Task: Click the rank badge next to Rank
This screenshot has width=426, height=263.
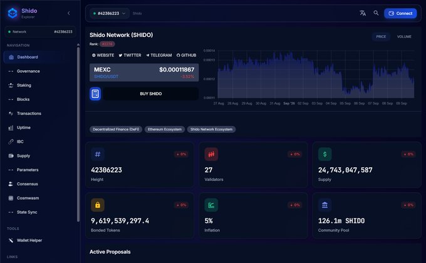Action: click(x=107, y=44)
